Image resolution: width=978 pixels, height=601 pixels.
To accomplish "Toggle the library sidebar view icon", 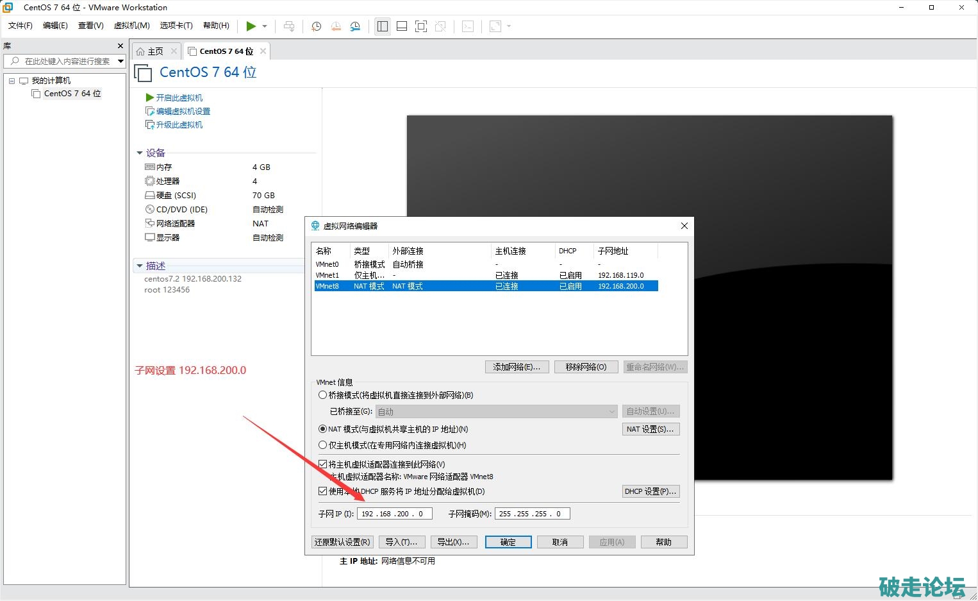I will pos(383,26).
